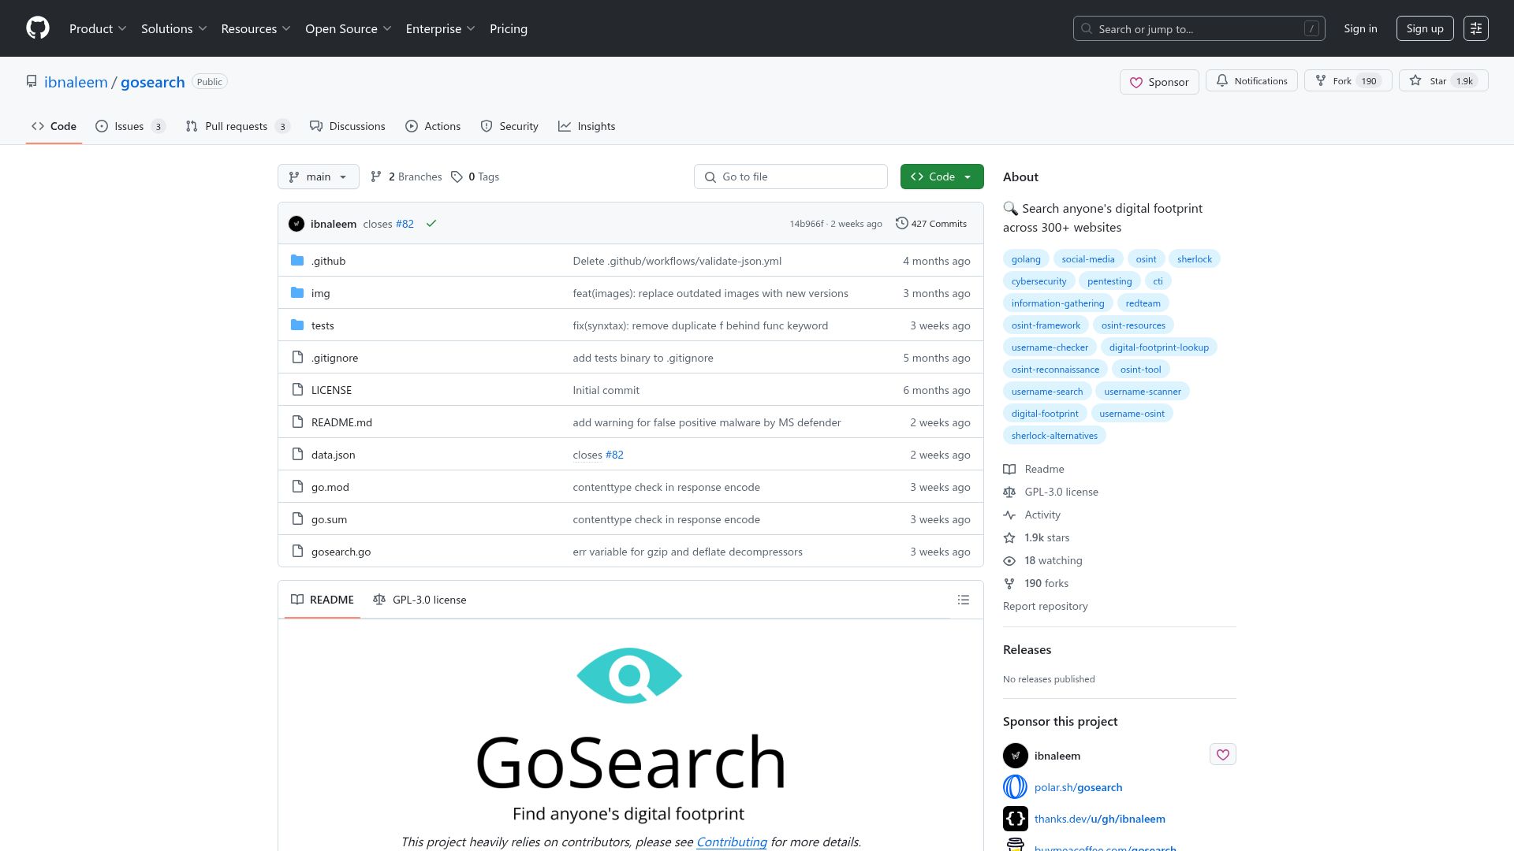This screenshot has width=1514, height=851.
Task: Expand the Open Source menu
Action: click(348, 28)
